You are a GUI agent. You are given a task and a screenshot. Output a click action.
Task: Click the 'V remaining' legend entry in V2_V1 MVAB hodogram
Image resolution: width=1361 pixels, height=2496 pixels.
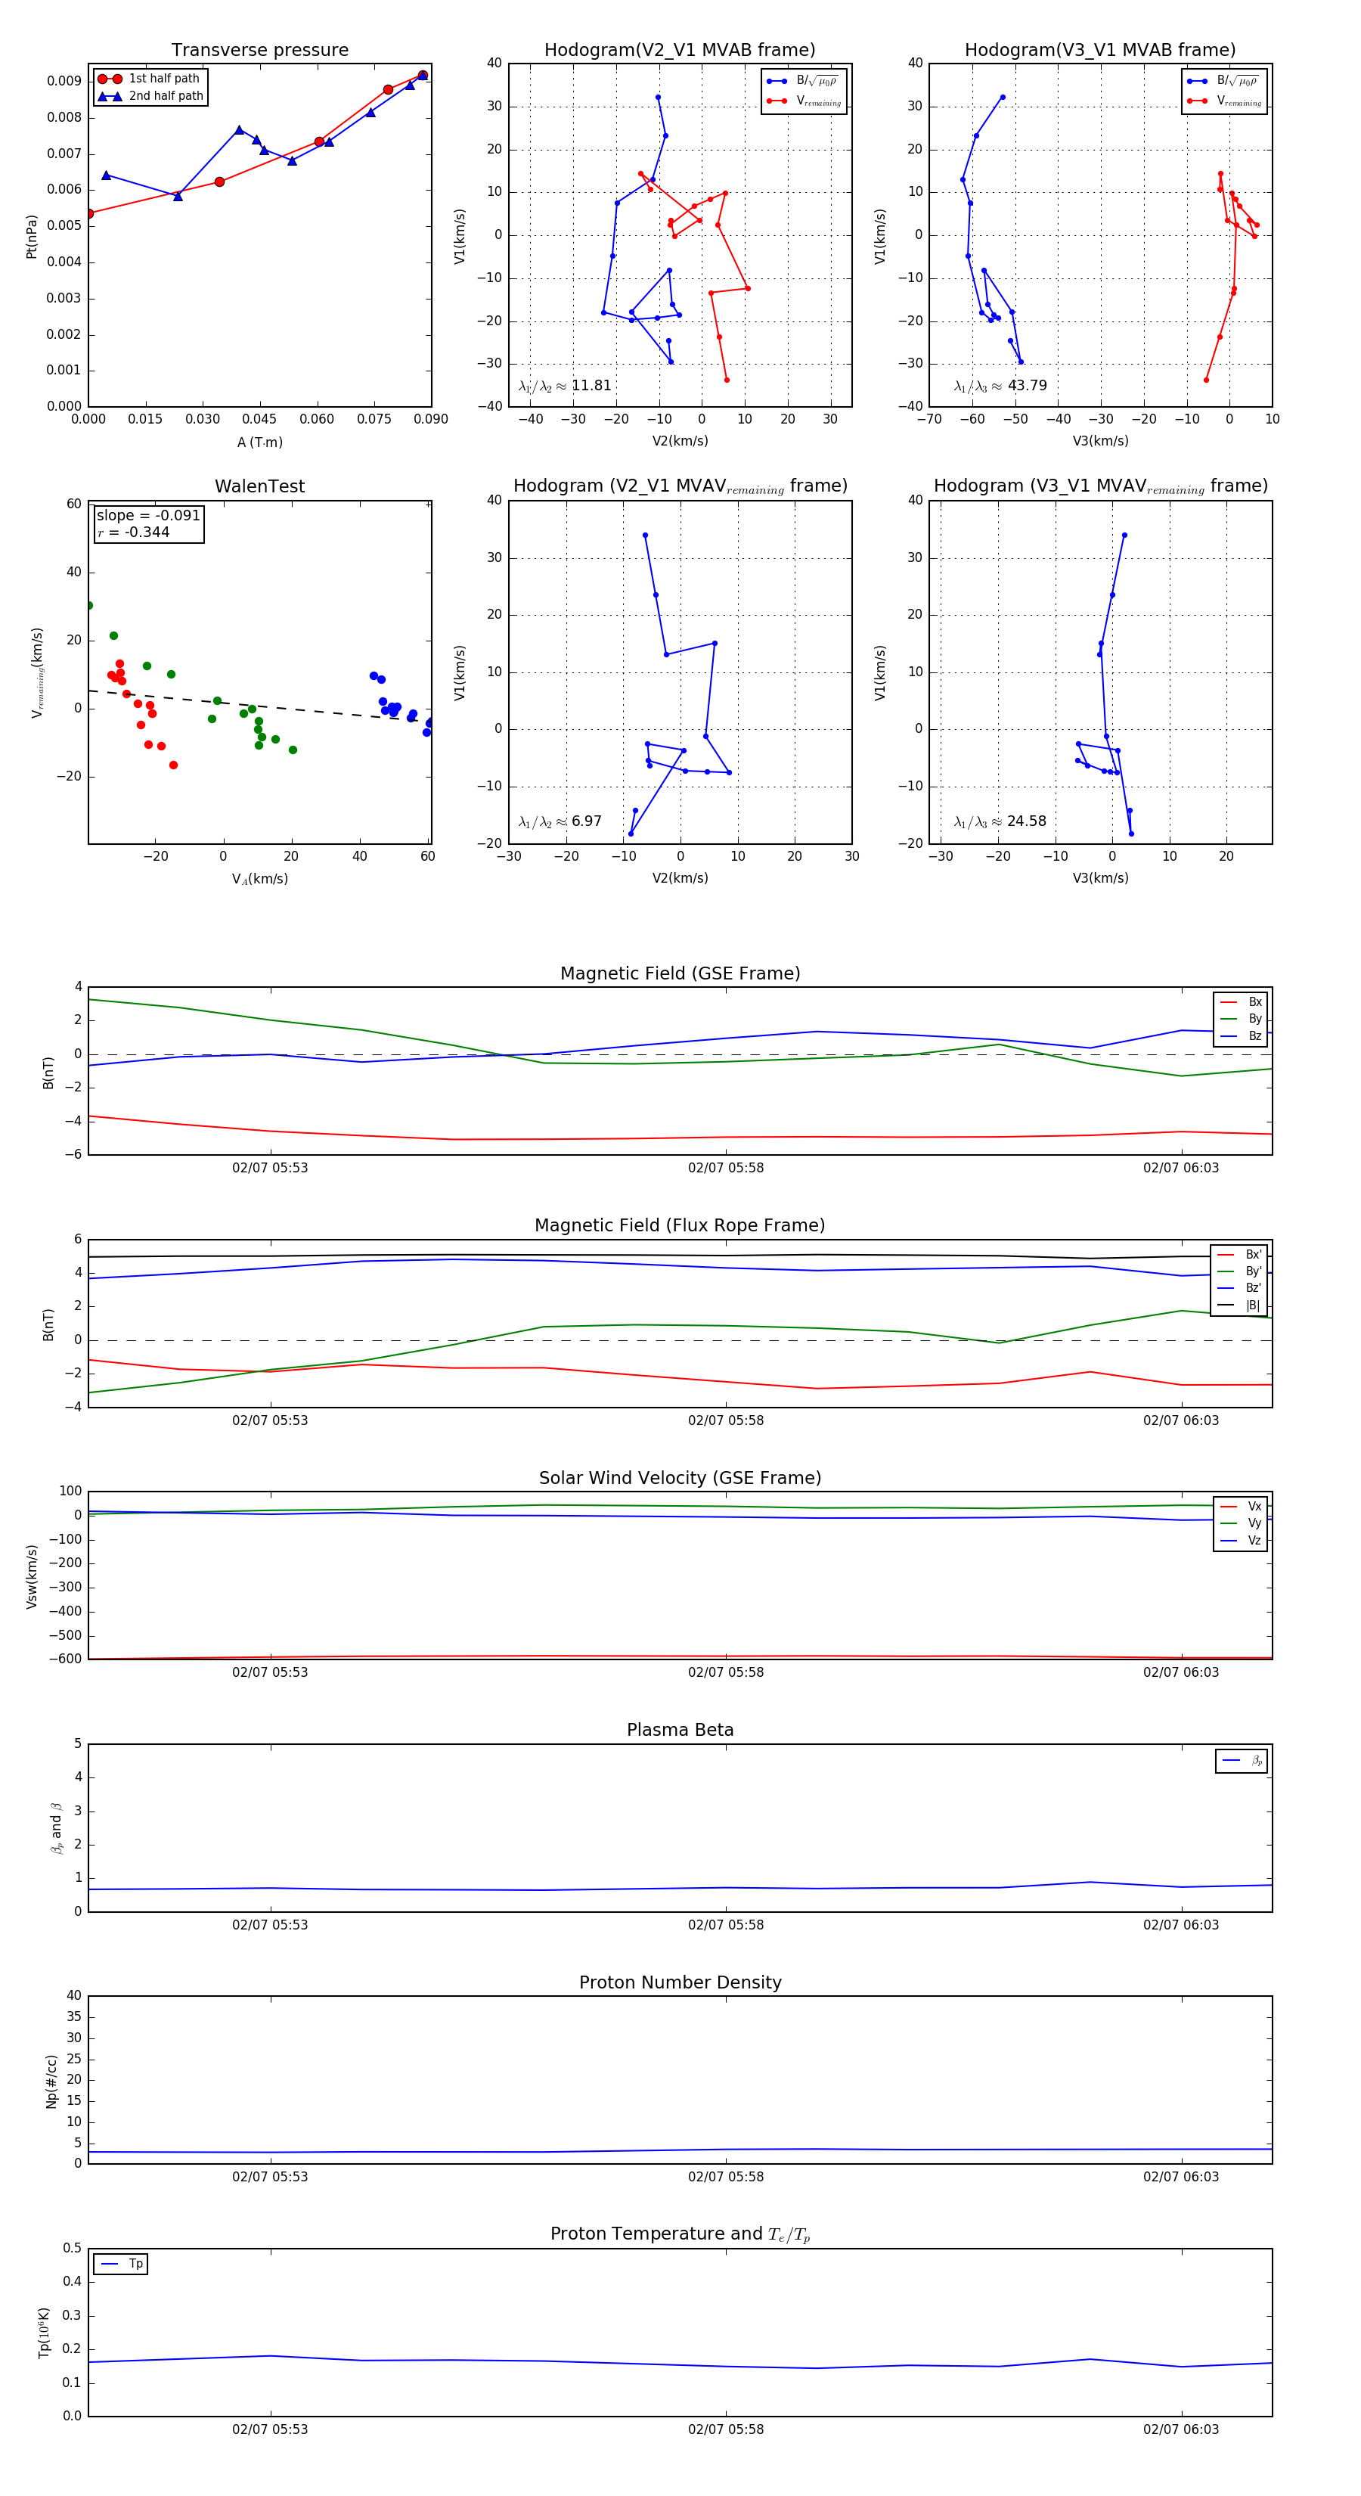point(804,101)
